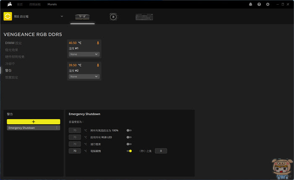Open the notifications bell
The image size is (294, 180).
click(x=250, y=4)
